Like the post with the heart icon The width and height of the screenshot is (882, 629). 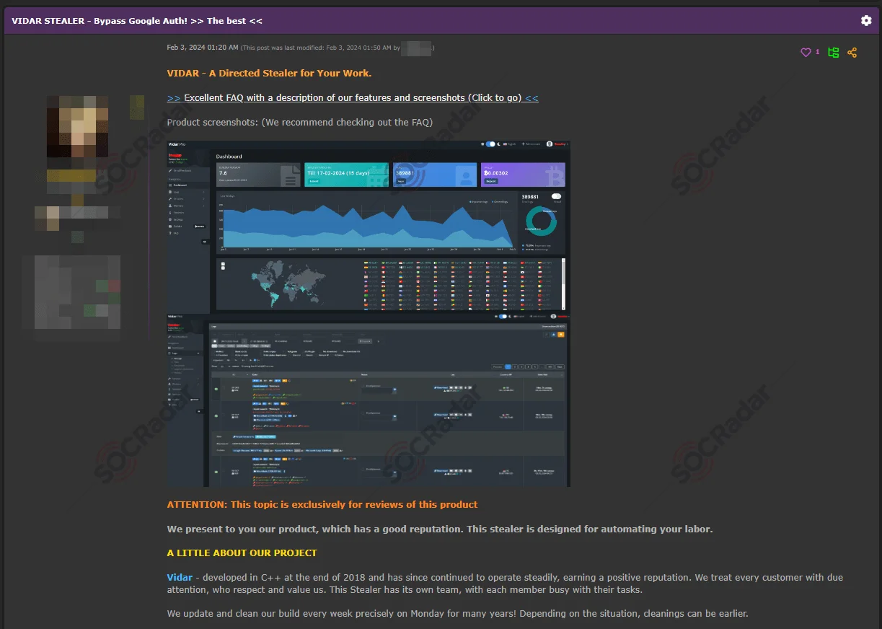tap(806, 53)
